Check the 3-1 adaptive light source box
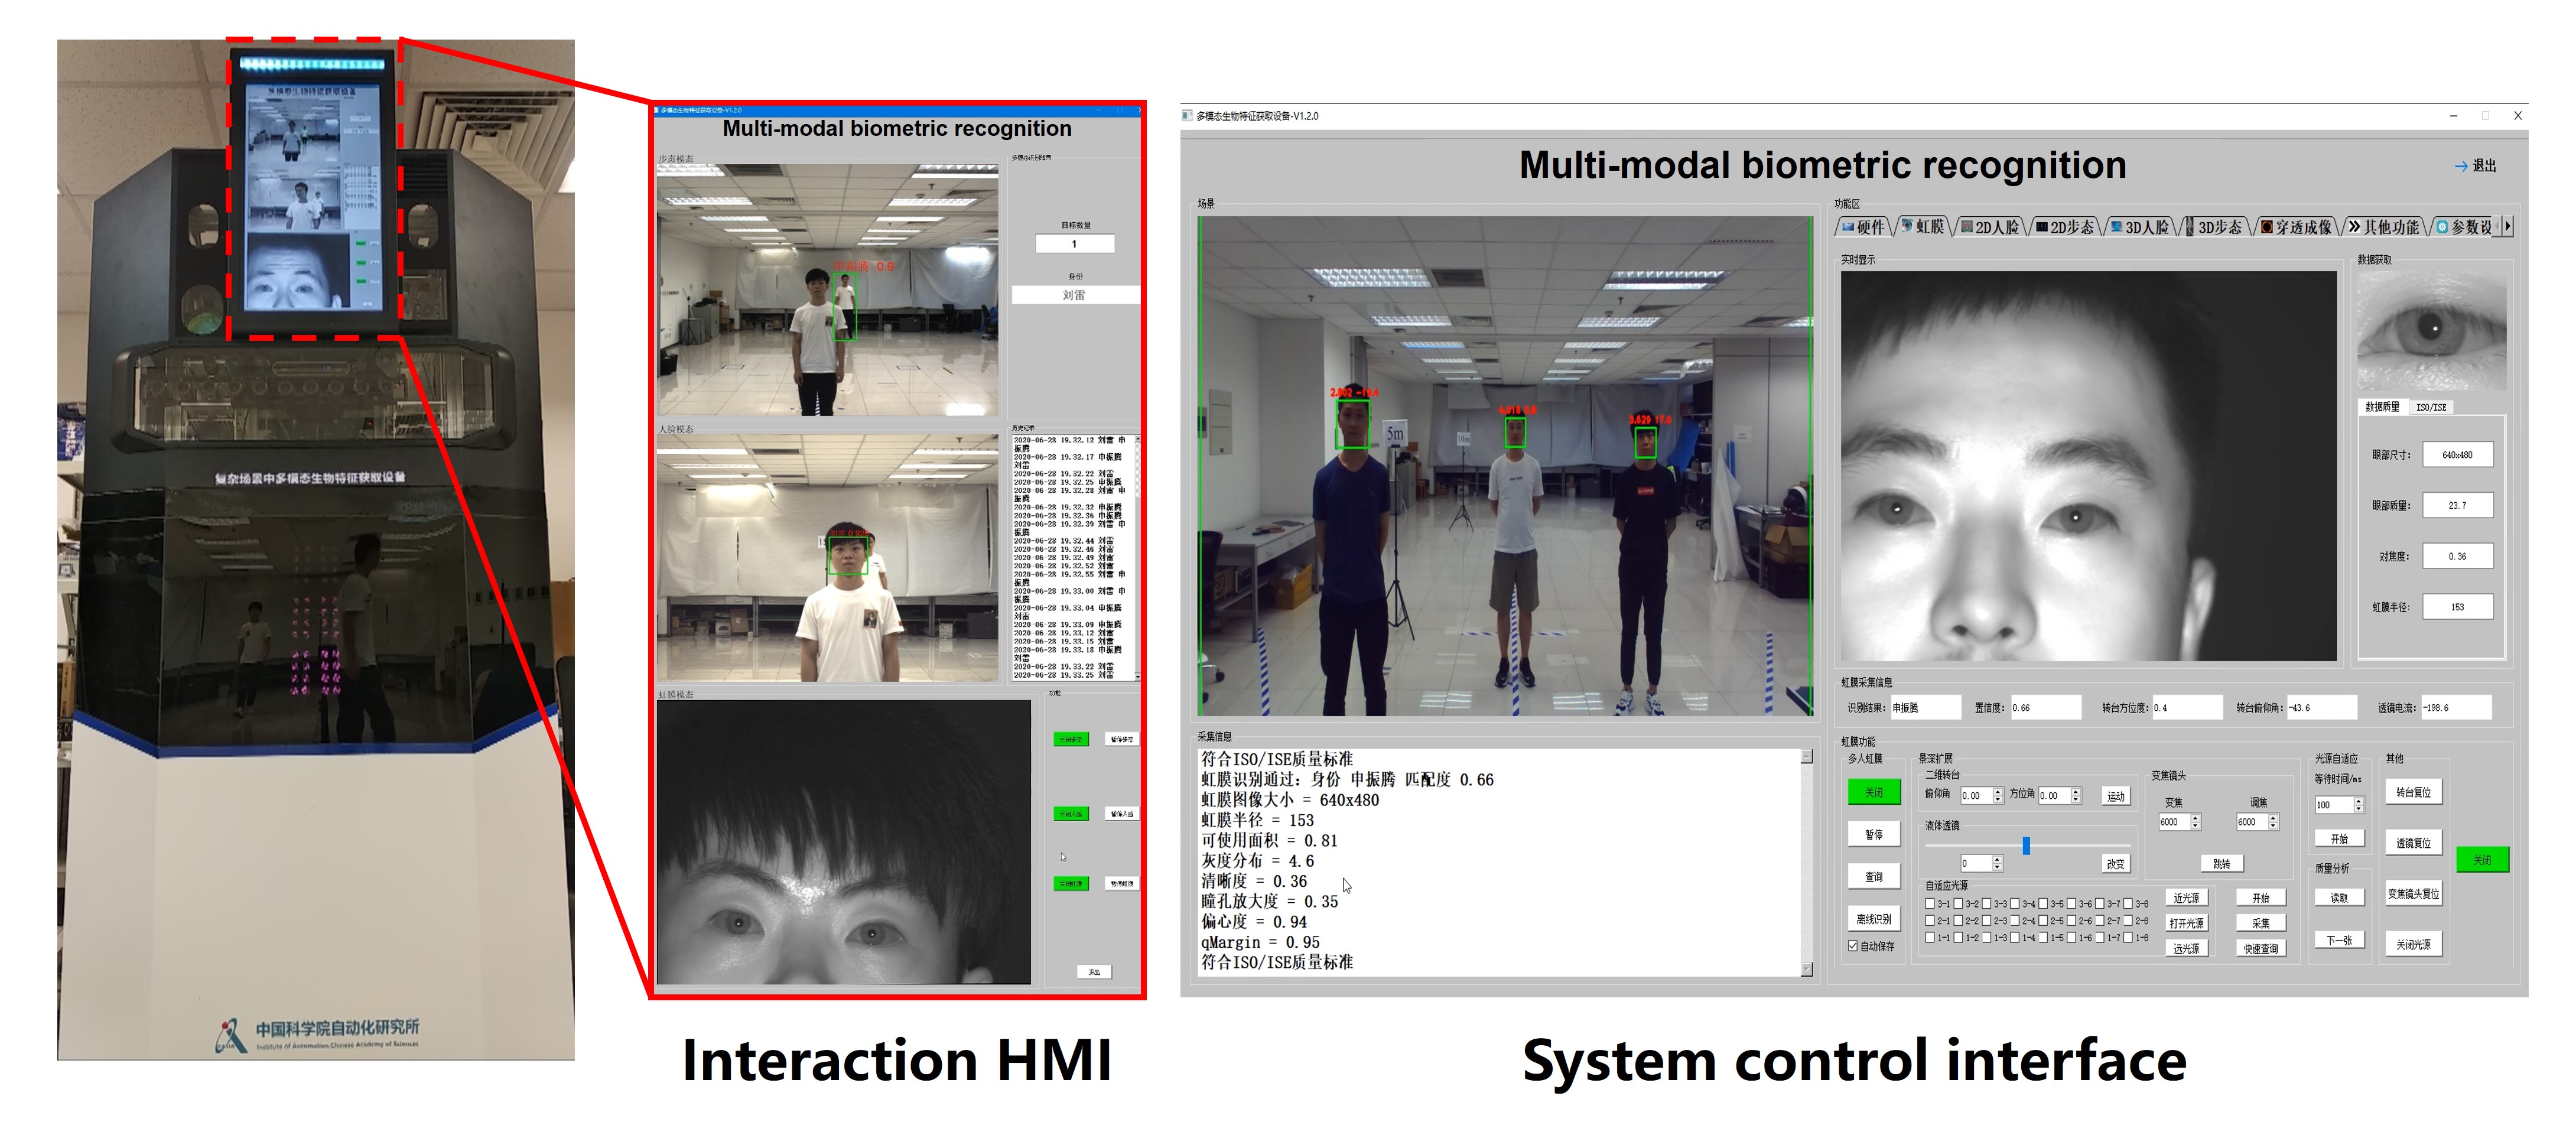The image size is (2576, 1148). 1930,904
